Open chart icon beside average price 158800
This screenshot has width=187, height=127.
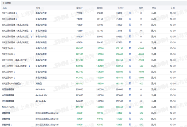pyautogui.click(x=130, y=72)
